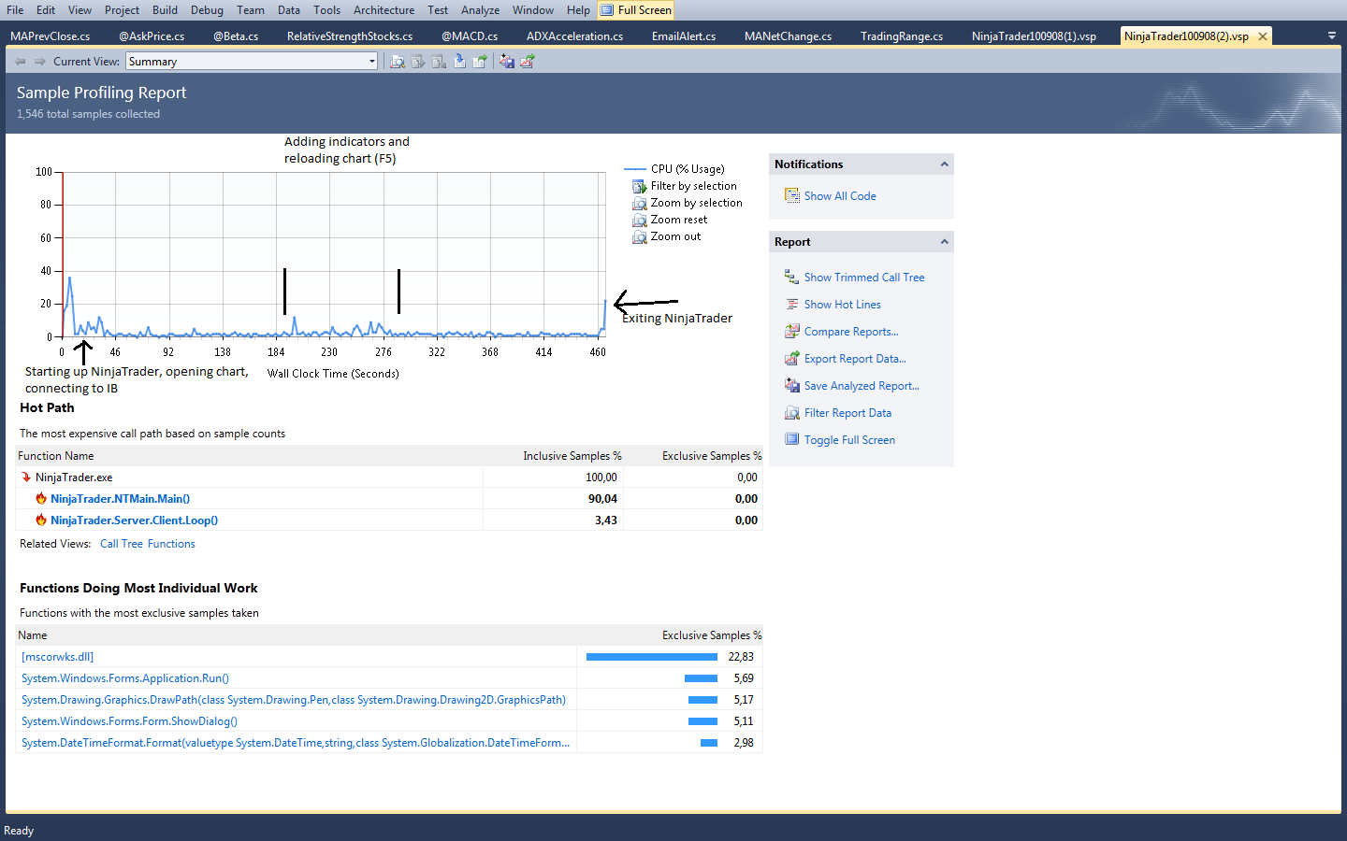Click the save analyzed report toolbar icon

[506, 62]
